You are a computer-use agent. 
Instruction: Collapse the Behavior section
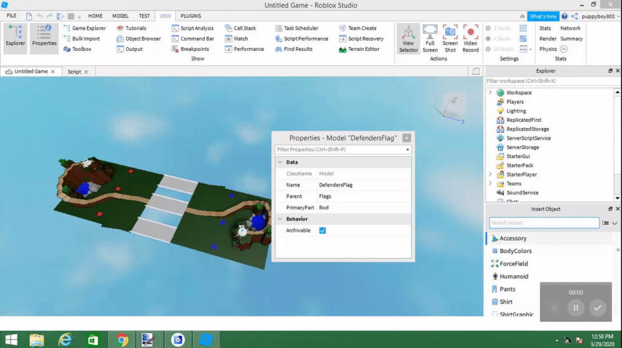click(x=280, y=219)
